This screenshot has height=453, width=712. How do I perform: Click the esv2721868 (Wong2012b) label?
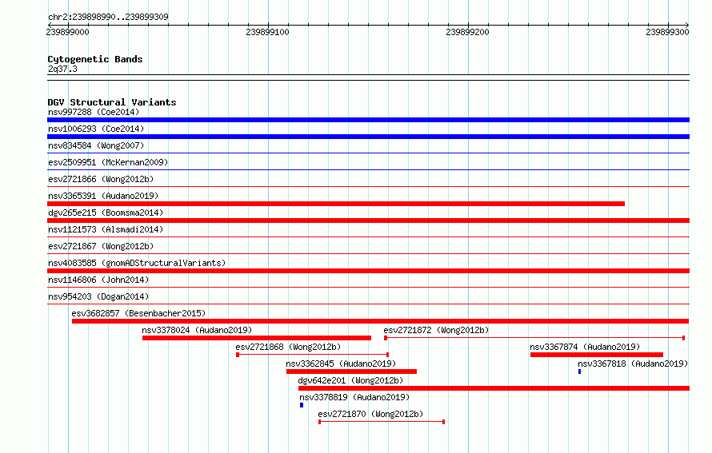[x=288, y=347]
